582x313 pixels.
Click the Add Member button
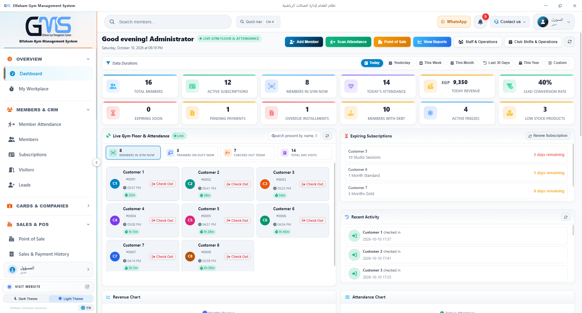[304, 42]
